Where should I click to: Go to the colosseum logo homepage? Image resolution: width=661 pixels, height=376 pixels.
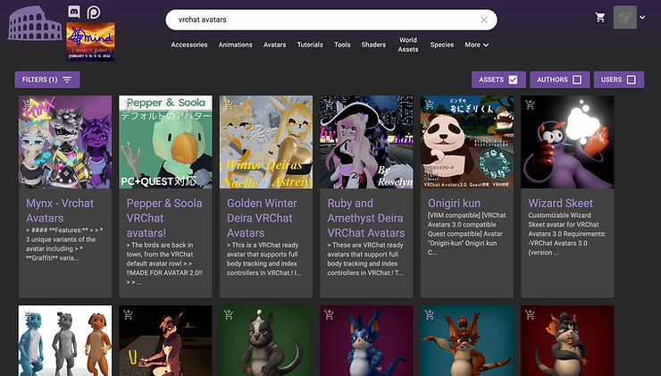coord(35,24)
